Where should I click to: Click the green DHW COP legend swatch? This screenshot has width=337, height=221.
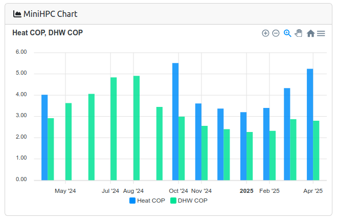point(173,201)
